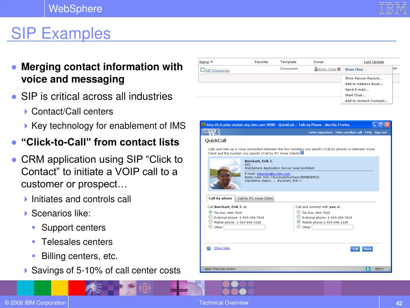Click the WebSphere title in the header
This screenshot has width=410, height=308.
[x=75, y=9]
